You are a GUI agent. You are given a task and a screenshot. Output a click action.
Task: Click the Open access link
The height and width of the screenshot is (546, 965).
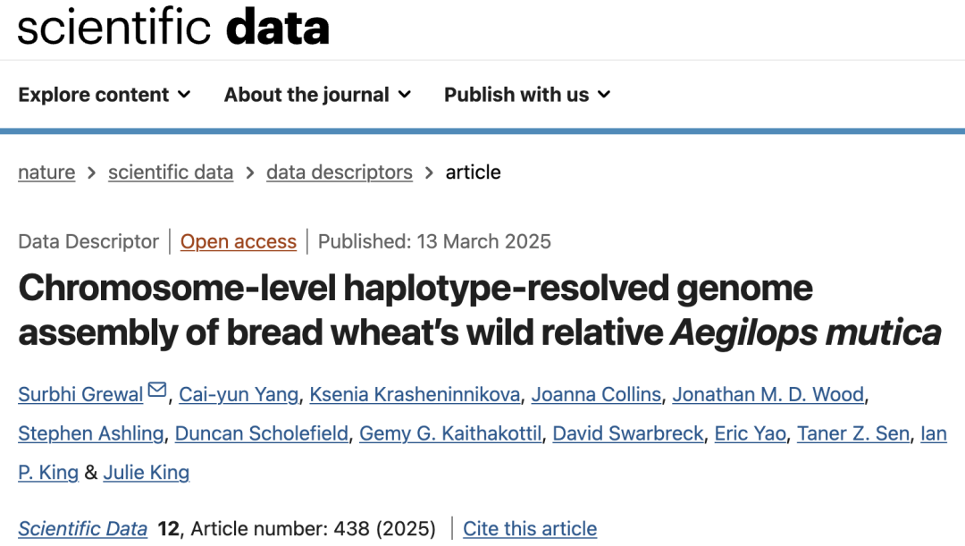coord(239,241)
